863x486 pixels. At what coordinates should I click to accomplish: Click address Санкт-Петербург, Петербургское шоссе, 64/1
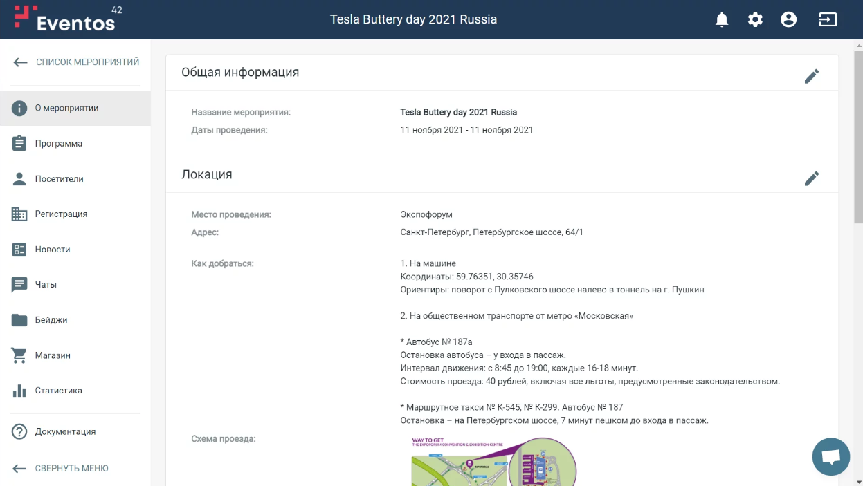tap(492, 232)
